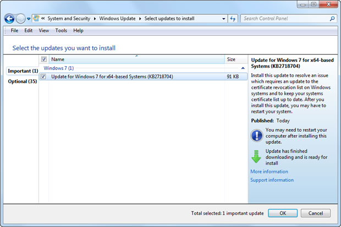The width and height of the screenshot is (341, 227).
Task: Open the File menu
Action: [14, 30]
